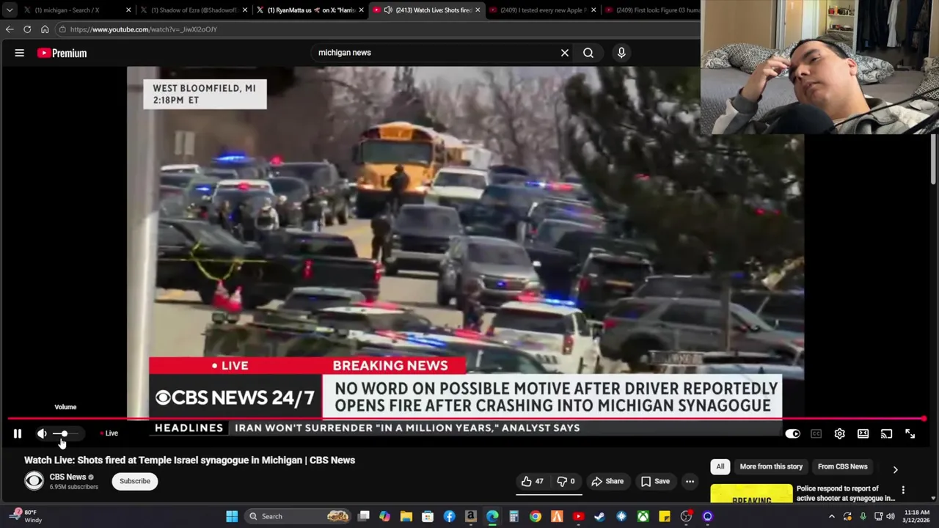Show next filter chips arrow
Image resolution: width=939 pixels, height=528 pixels.
[895, 469]
